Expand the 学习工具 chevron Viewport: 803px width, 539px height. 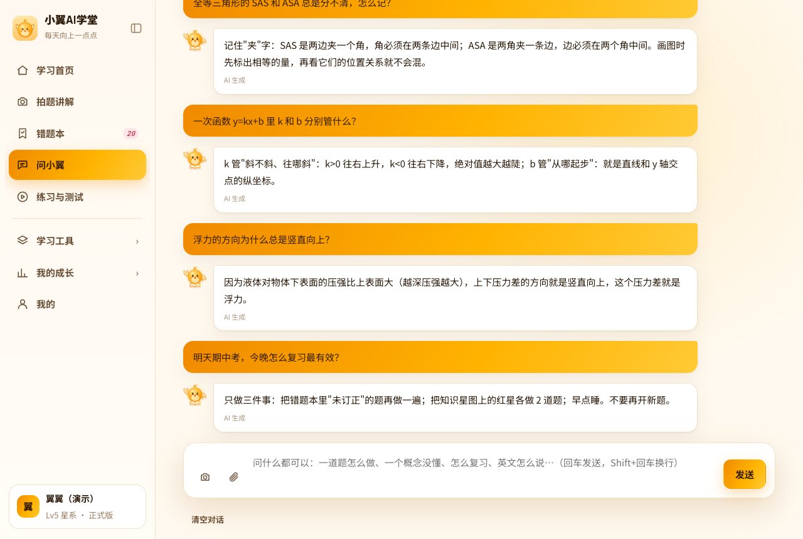point(137,241)
